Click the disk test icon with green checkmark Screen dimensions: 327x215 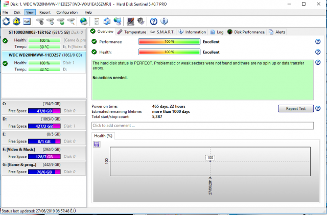(x=61, y=21)
